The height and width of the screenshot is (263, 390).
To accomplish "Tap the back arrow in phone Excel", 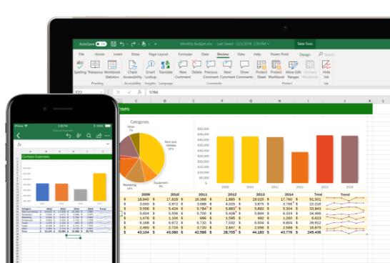I will click(18, 136).
